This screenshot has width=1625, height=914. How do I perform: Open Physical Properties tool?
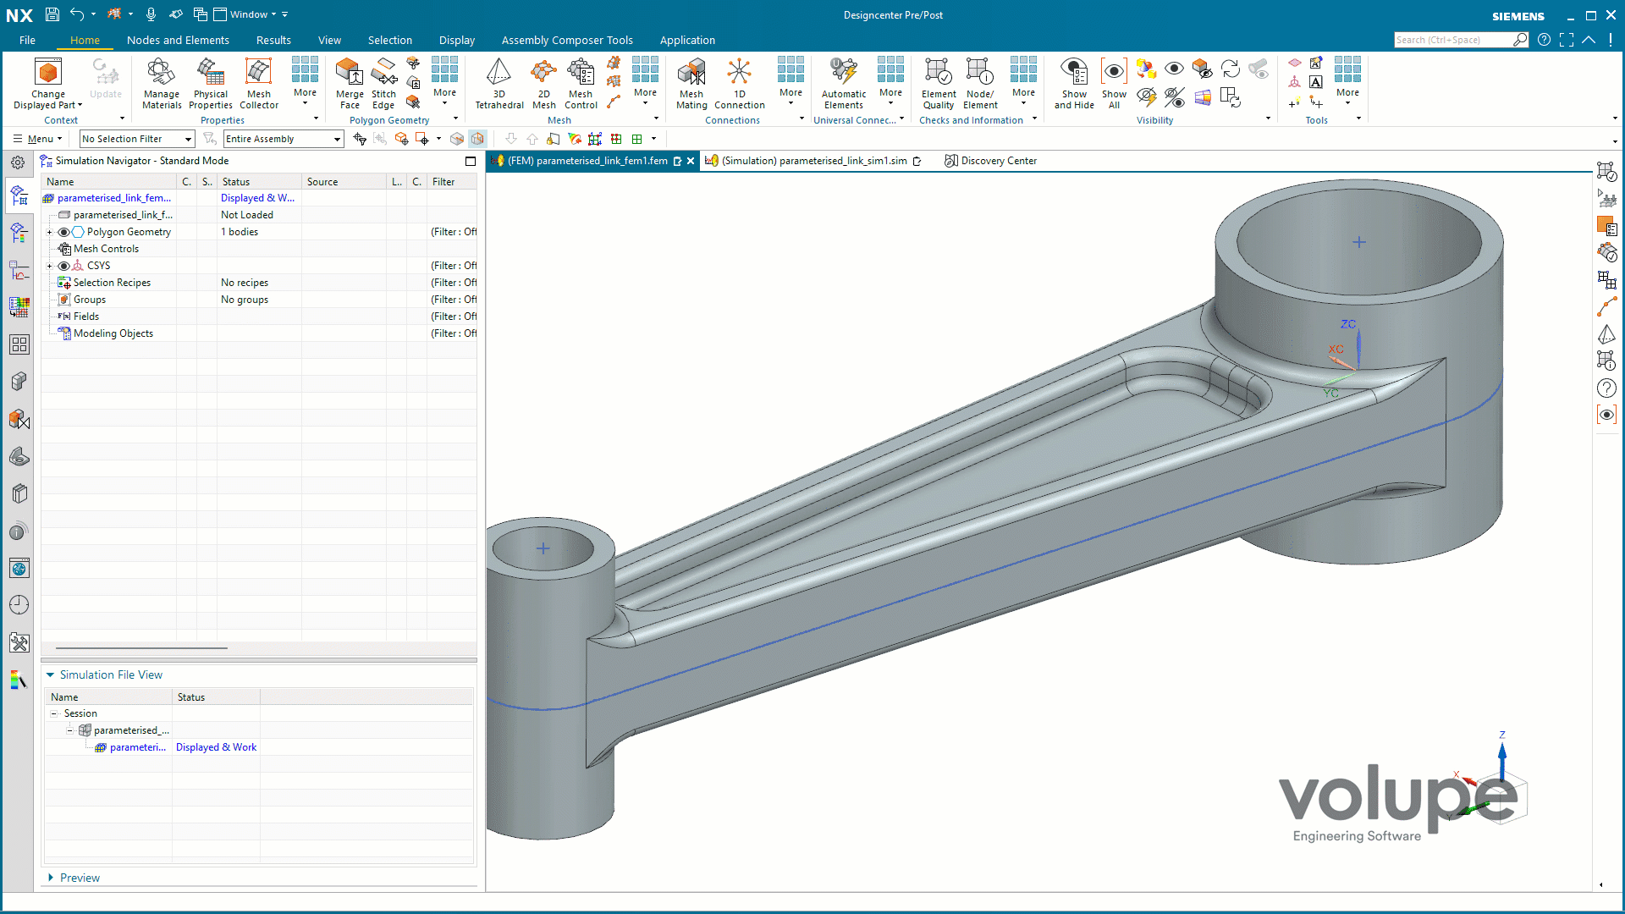click(x=211, y=84)
